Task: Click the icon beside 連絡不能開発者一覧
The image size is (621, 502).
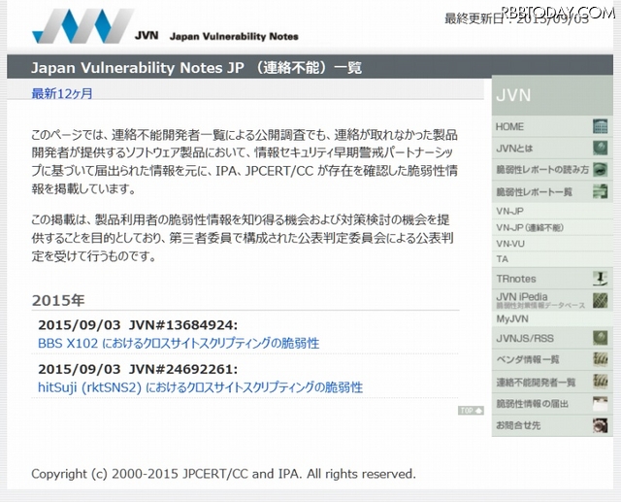Action: click(x=601, y=382)
